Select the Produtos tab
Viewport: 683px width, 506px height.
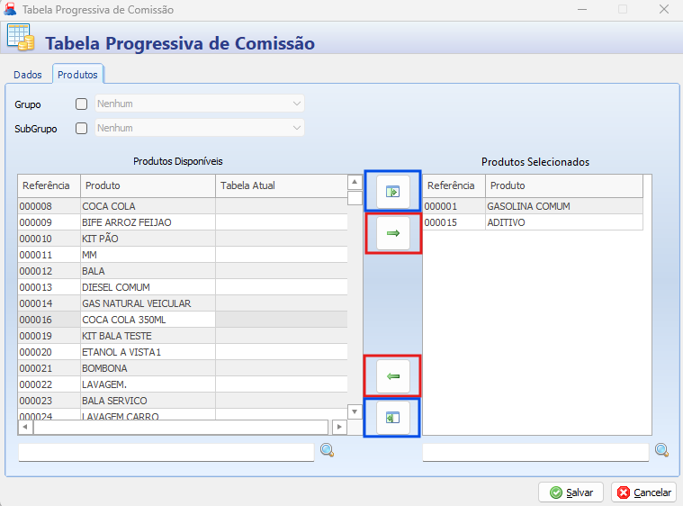[77, 75]
